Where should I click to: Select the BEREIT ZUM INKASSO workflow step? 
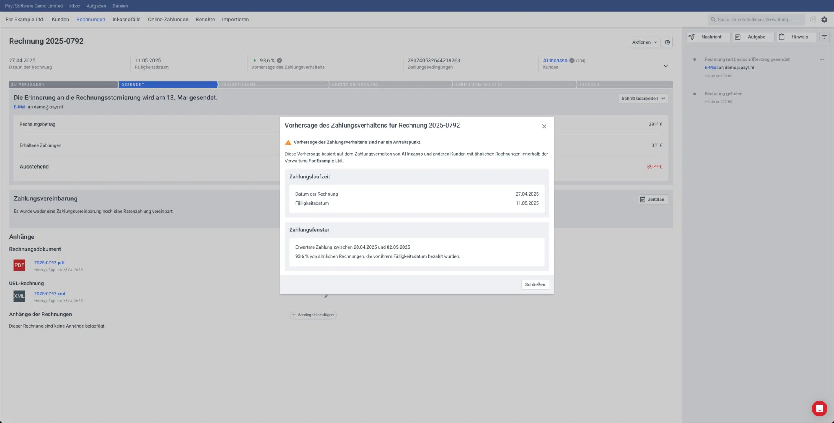[x=515, y=84]
